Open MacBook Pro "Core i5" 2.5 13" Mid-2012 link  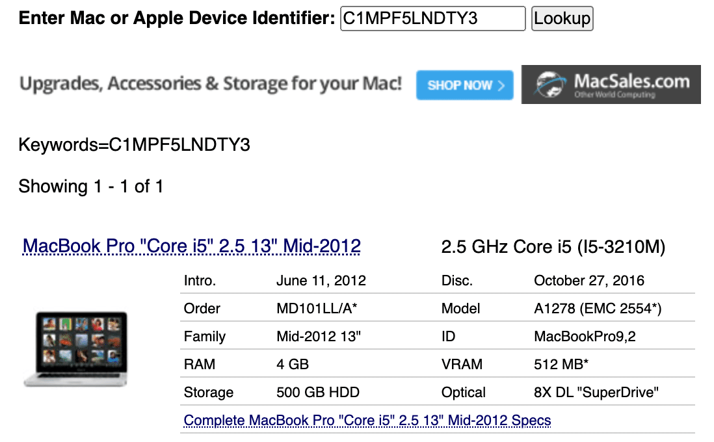pos(192,246)
